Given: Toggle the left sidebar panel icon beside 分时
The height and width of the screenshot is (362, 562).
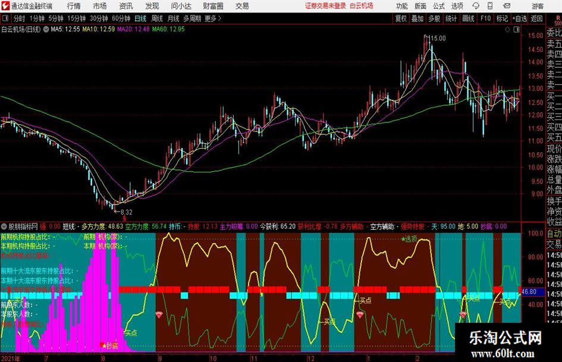Looking at the screenshot, I should pyautogui.click(x=5, y=18).
